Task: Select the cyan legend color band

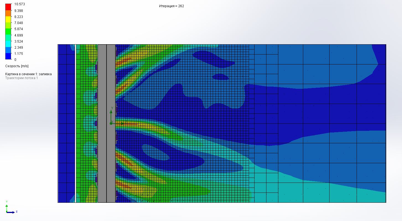Action: click(x=8, y=44)
